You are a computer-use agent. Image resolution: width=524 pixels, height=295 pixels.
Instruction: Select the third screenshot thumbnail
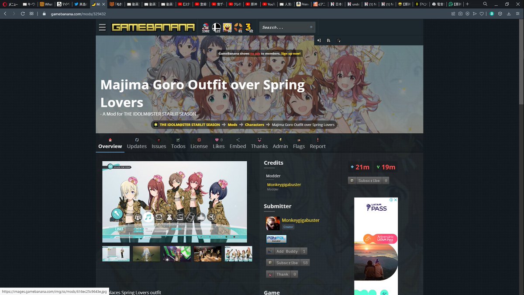(x=177, y=254)
